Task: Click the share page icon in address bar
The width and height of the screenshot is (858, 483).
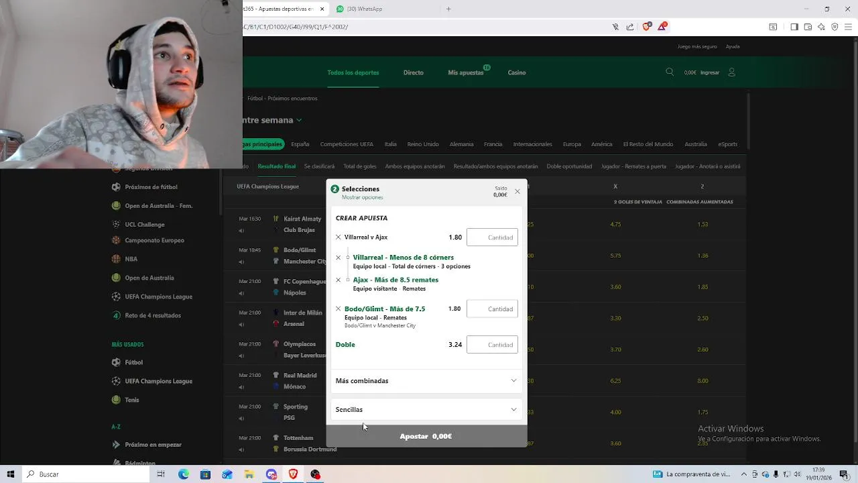Action: coord(630,27)
